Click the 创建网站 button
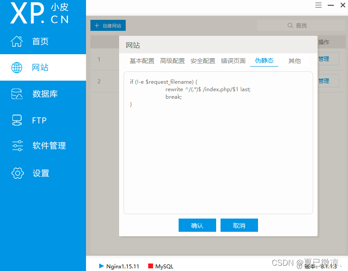Viewport: 348px width, 271px height. pyautogui.click(x=108, y=26)
